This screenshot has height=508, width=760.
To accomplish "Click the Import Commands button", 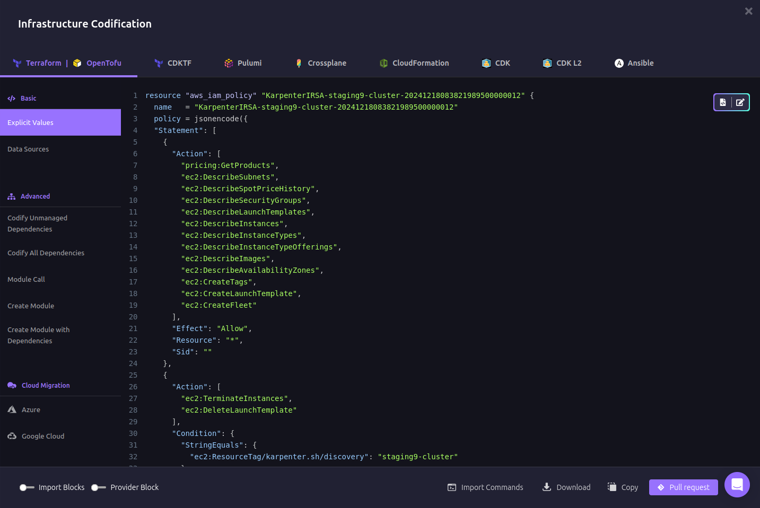I will click(485, 487).
